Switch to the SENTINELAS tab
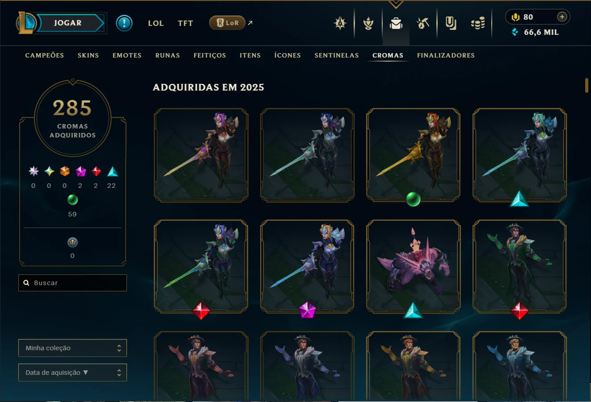This screenshot has width=591, height=402. 337,55
